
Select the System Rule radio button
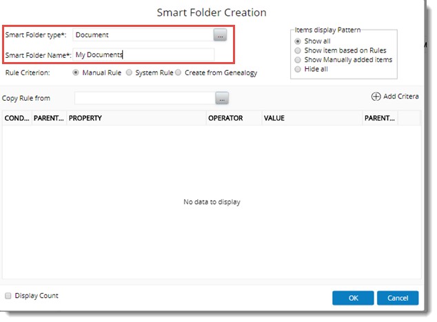coord(129,72)
